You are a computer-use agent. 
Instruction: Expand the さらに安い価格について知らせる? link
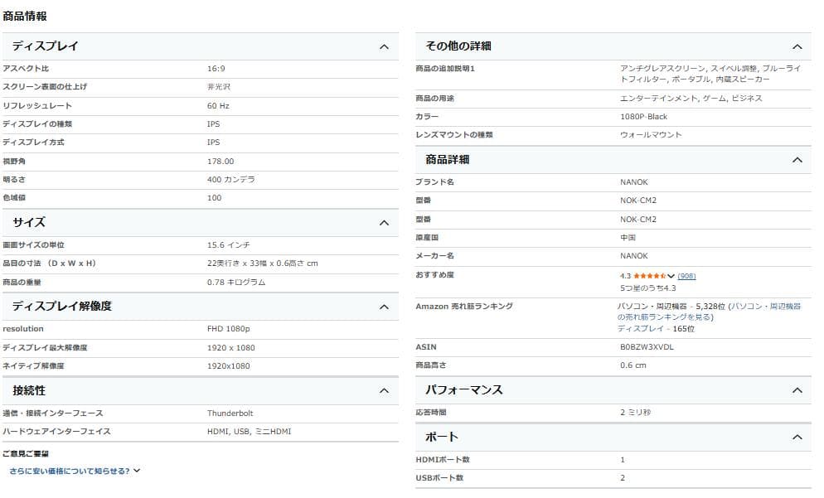[x=75, y=471]
